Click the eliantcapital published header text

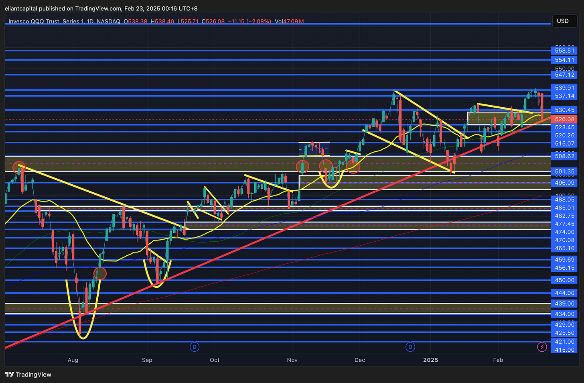point(101,8)
